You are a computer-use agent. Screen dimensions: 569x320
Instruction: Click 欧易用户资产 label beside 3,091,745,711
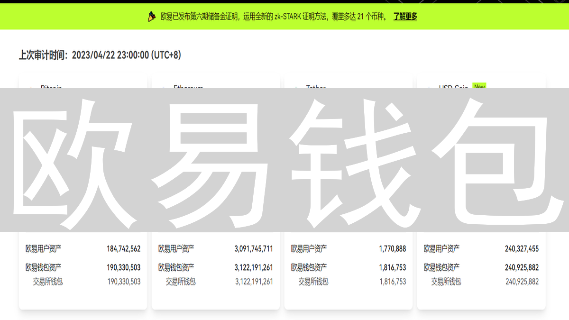[x=176, y=248]
